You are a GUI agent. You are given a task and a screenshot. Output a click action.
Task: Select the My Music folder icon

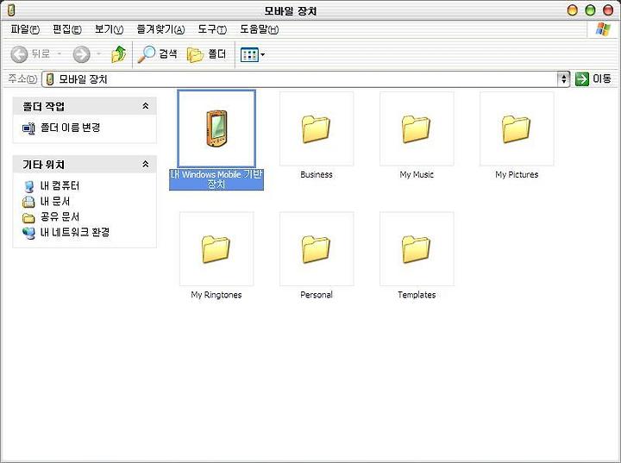coord(417,128)
